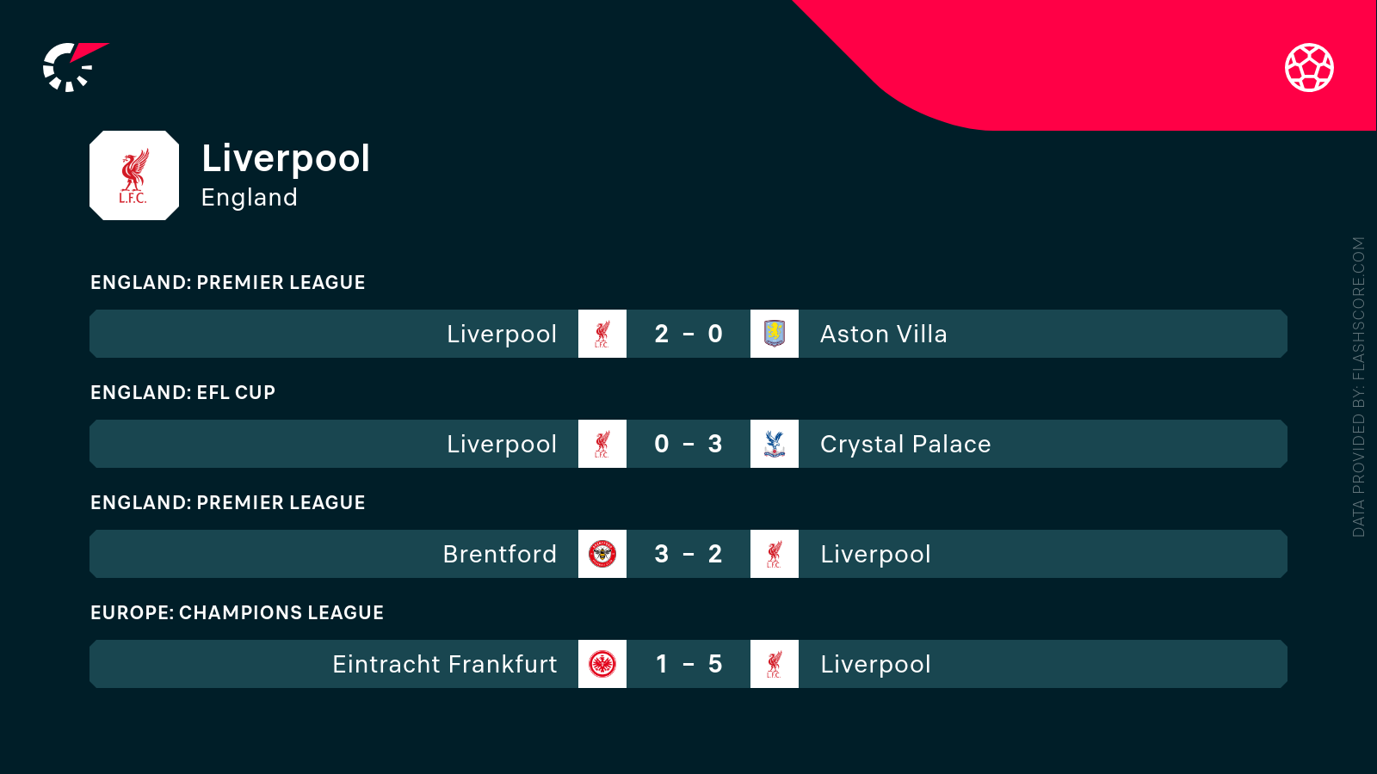1377x774 pixels.
Task: Click Liverpool crest in the Aston Villa match
Action: [602, 334]
